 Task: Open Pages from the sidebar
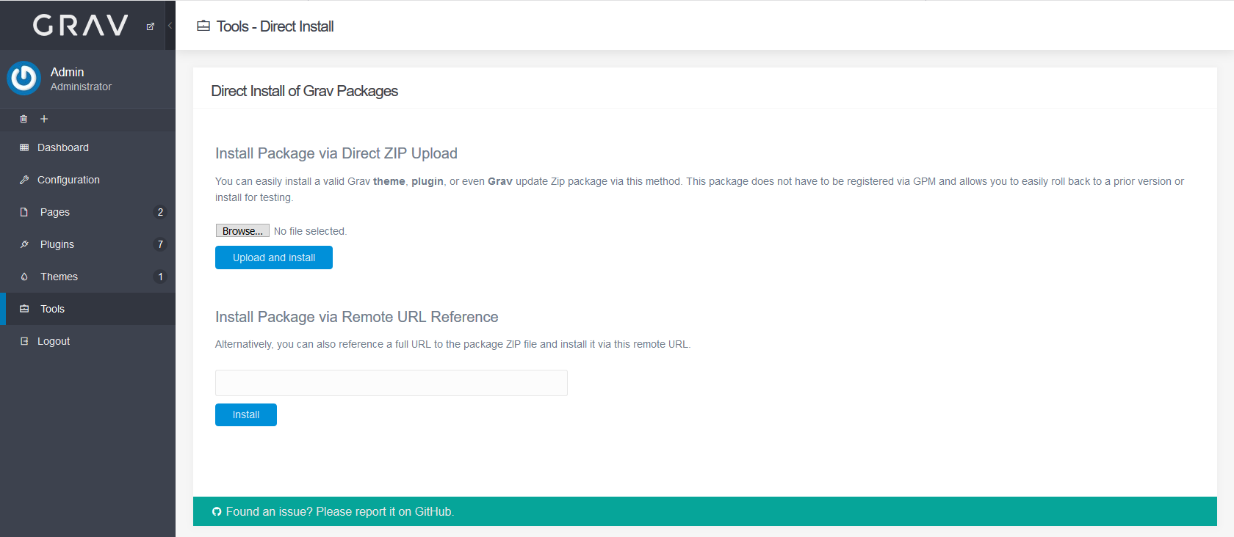coord(87,212)
